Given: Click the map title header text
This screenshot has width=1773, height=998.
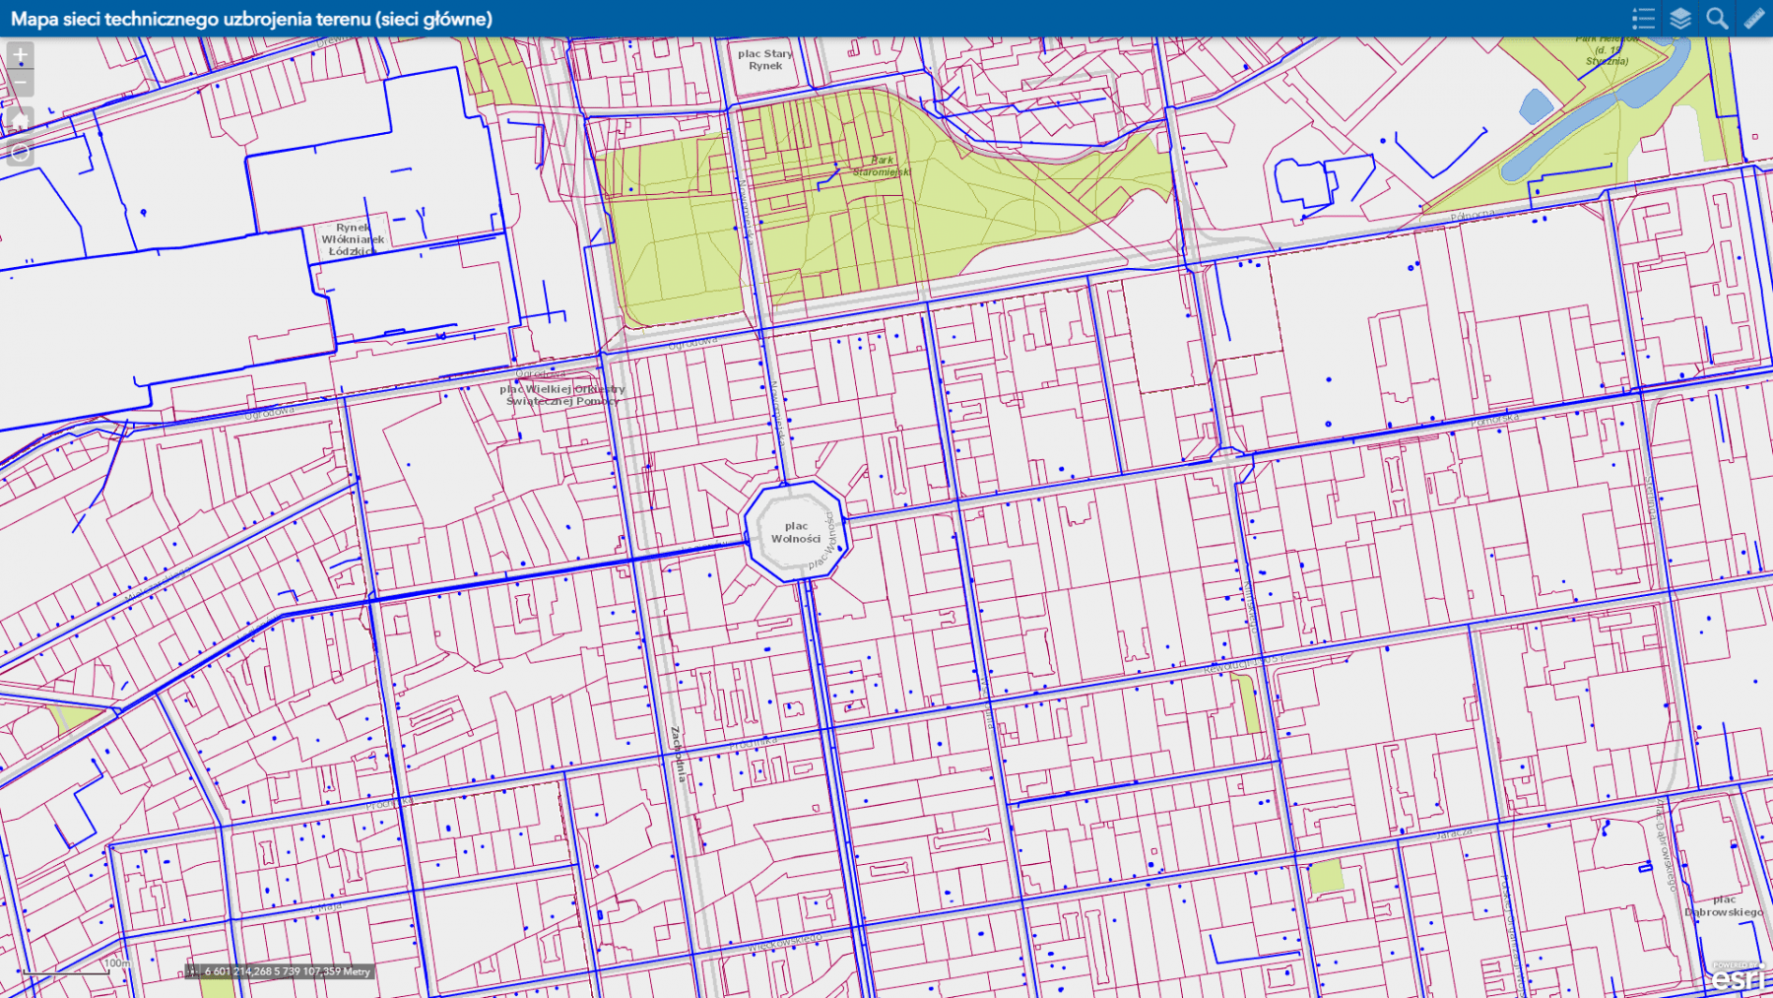Looking at the screenshot, I should coord(251,19).
